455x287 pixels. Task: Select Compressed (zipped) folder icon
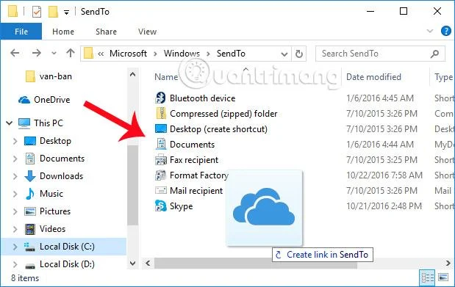click(161, 113)
